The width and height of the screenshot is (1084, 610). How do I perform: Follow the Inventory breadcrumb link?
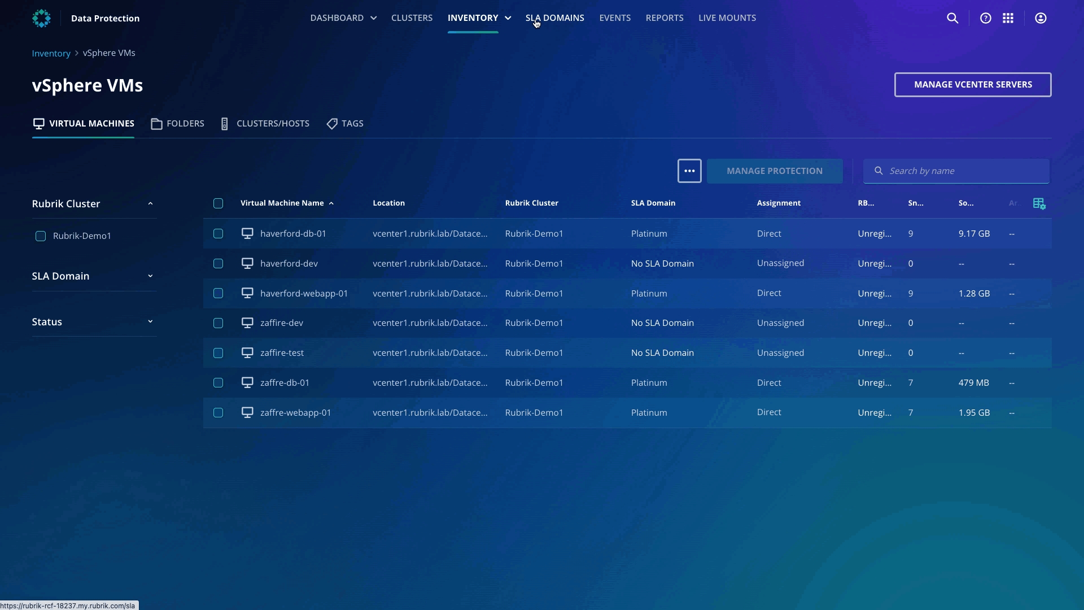click(x=51, y=53)
